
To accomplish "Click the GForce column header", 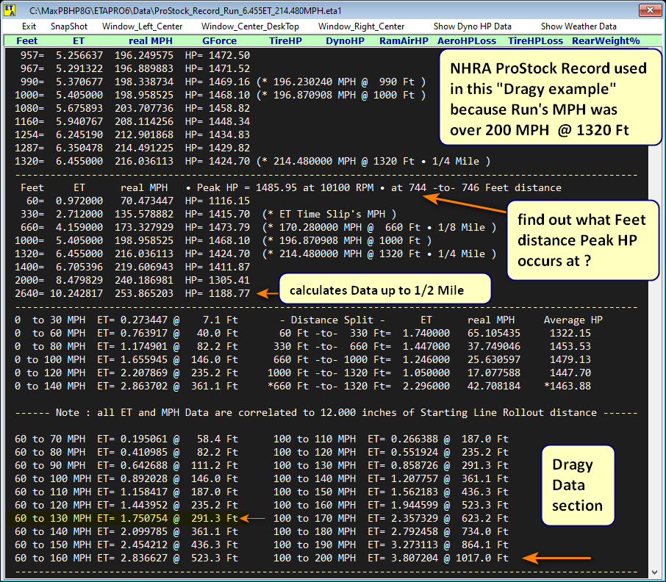I will click(220, 40).
